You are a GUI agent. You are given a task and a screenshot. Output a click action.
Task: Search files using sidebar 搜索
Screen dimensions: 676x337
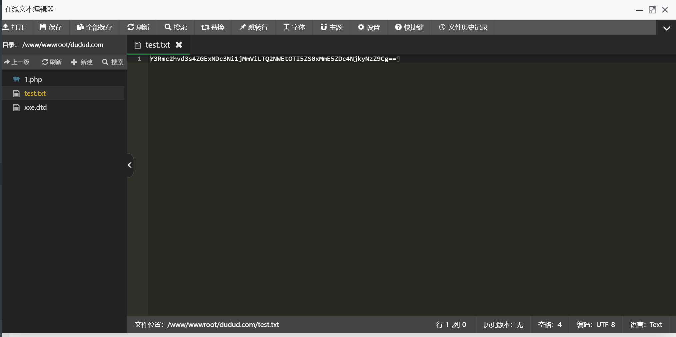click(113, 62)
